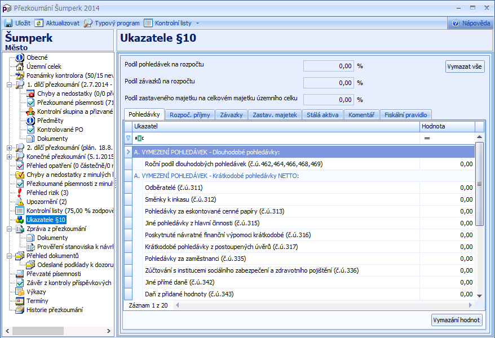Switch to the Stálá aktiva tab
495x338 pixels.
tap(322, 115)
